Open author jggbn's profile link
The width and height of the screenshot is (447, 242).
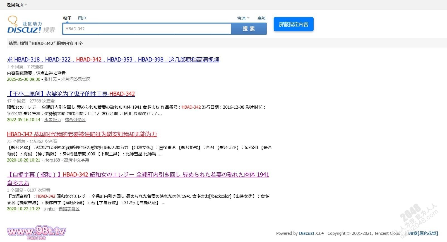click(49, 209)
